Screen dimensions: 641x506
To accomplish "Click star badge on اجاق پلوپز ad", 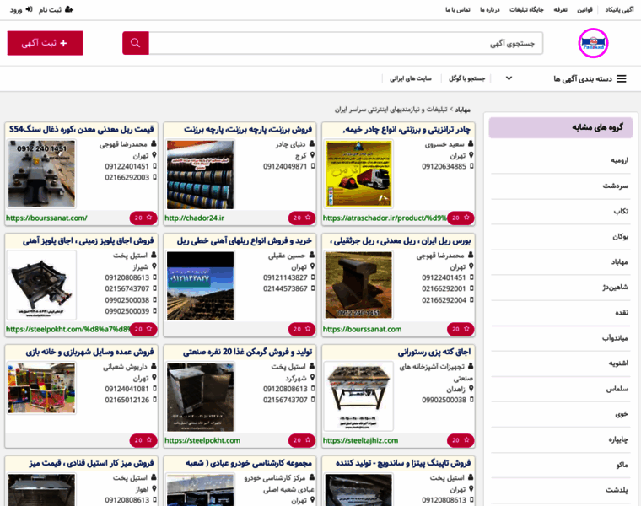I will pyautogui.click(x=143, y=329).
